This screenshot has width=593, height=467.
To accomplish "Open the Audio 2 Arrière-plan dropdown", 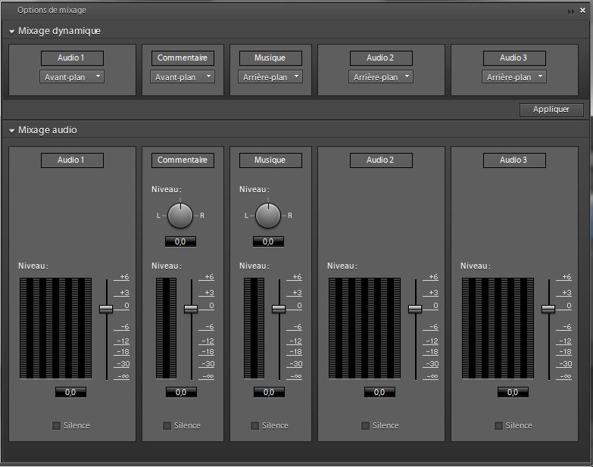I will point(380,76).
